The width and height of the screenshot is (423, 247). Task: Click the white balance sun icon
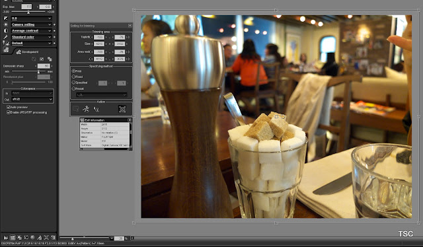click(5, 24)
